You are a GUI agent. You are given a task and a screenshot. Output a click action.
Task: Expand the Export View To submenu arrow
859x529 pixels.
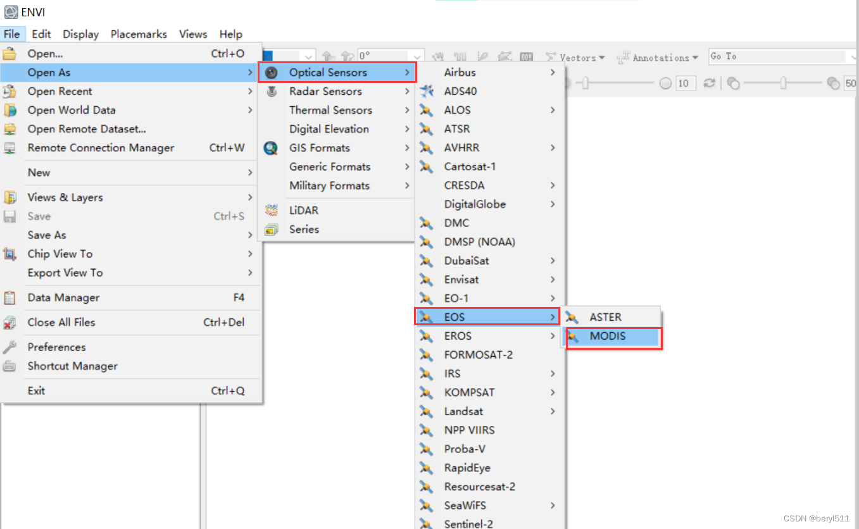(x=250, y=273)
